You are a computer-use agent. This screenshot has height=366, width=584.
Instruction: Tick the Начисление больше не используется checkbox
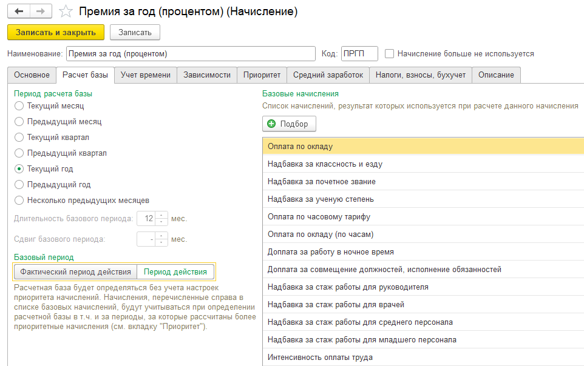click(389, 53)
